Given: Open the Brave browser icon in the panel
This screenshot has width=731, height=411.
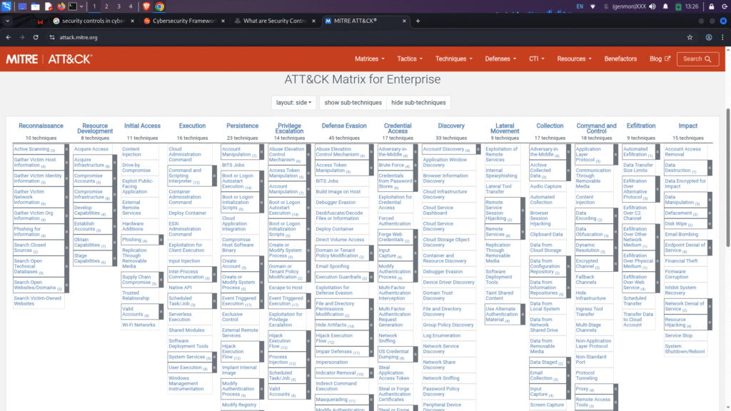Looking at the screenshot, I should (145, 6).
